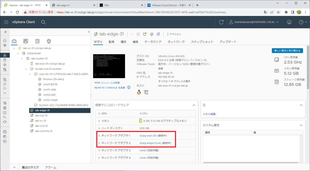Viewport: 310px width, 171px height.
Task: Expand the left navigation rail
Action: pyautogui.click(x=5, y=32)
